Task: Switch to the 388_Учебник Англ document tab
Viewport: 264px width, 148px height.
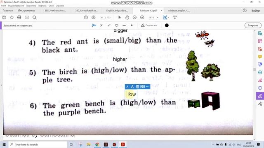Action: [x=55, y=11]
